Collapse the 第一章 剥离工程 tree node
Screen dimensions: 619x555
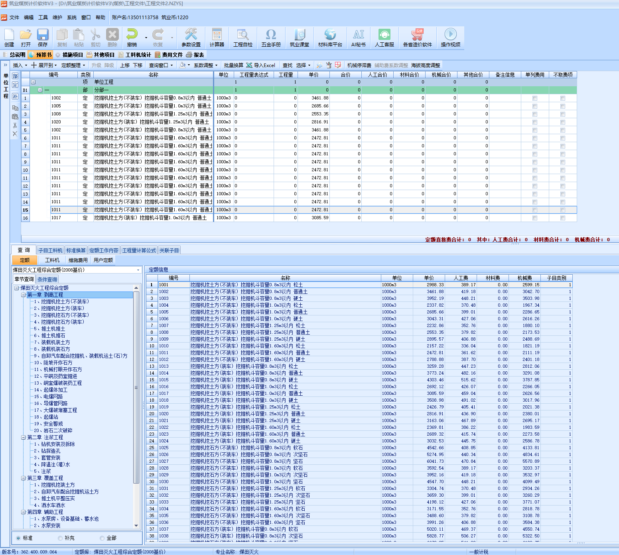pos(24,295)
